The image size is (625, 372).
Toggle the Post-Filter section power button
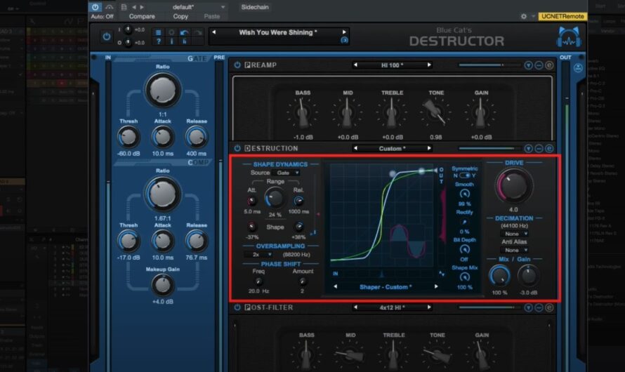pos(237,307)
